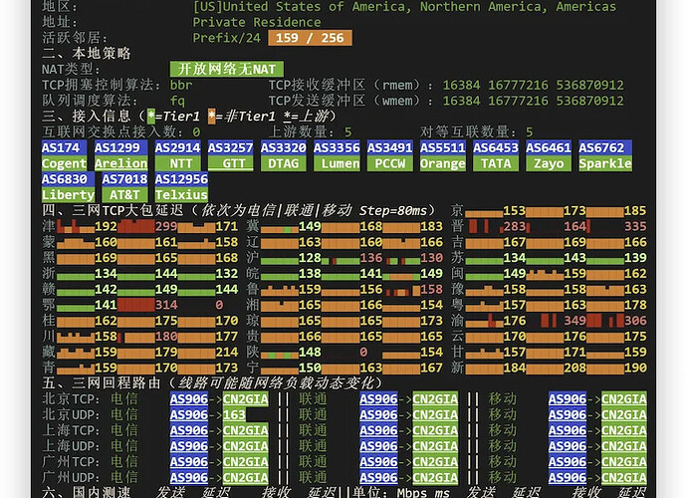This screenshot has width=687, height=498.
Task: Click the 128 latency value in 沪 row
Action: tap(310, 258)
